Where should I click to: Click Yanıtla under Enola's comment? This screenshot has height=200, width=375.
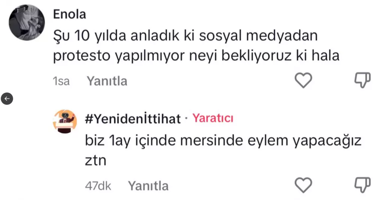coord(107,81)
